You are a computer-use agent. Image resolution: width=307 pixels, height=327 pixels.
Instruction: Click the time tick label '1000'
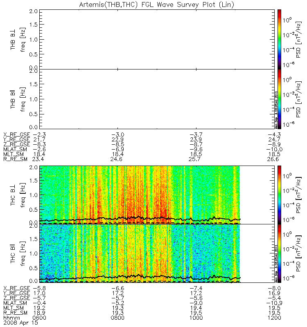tap(196, 318)
